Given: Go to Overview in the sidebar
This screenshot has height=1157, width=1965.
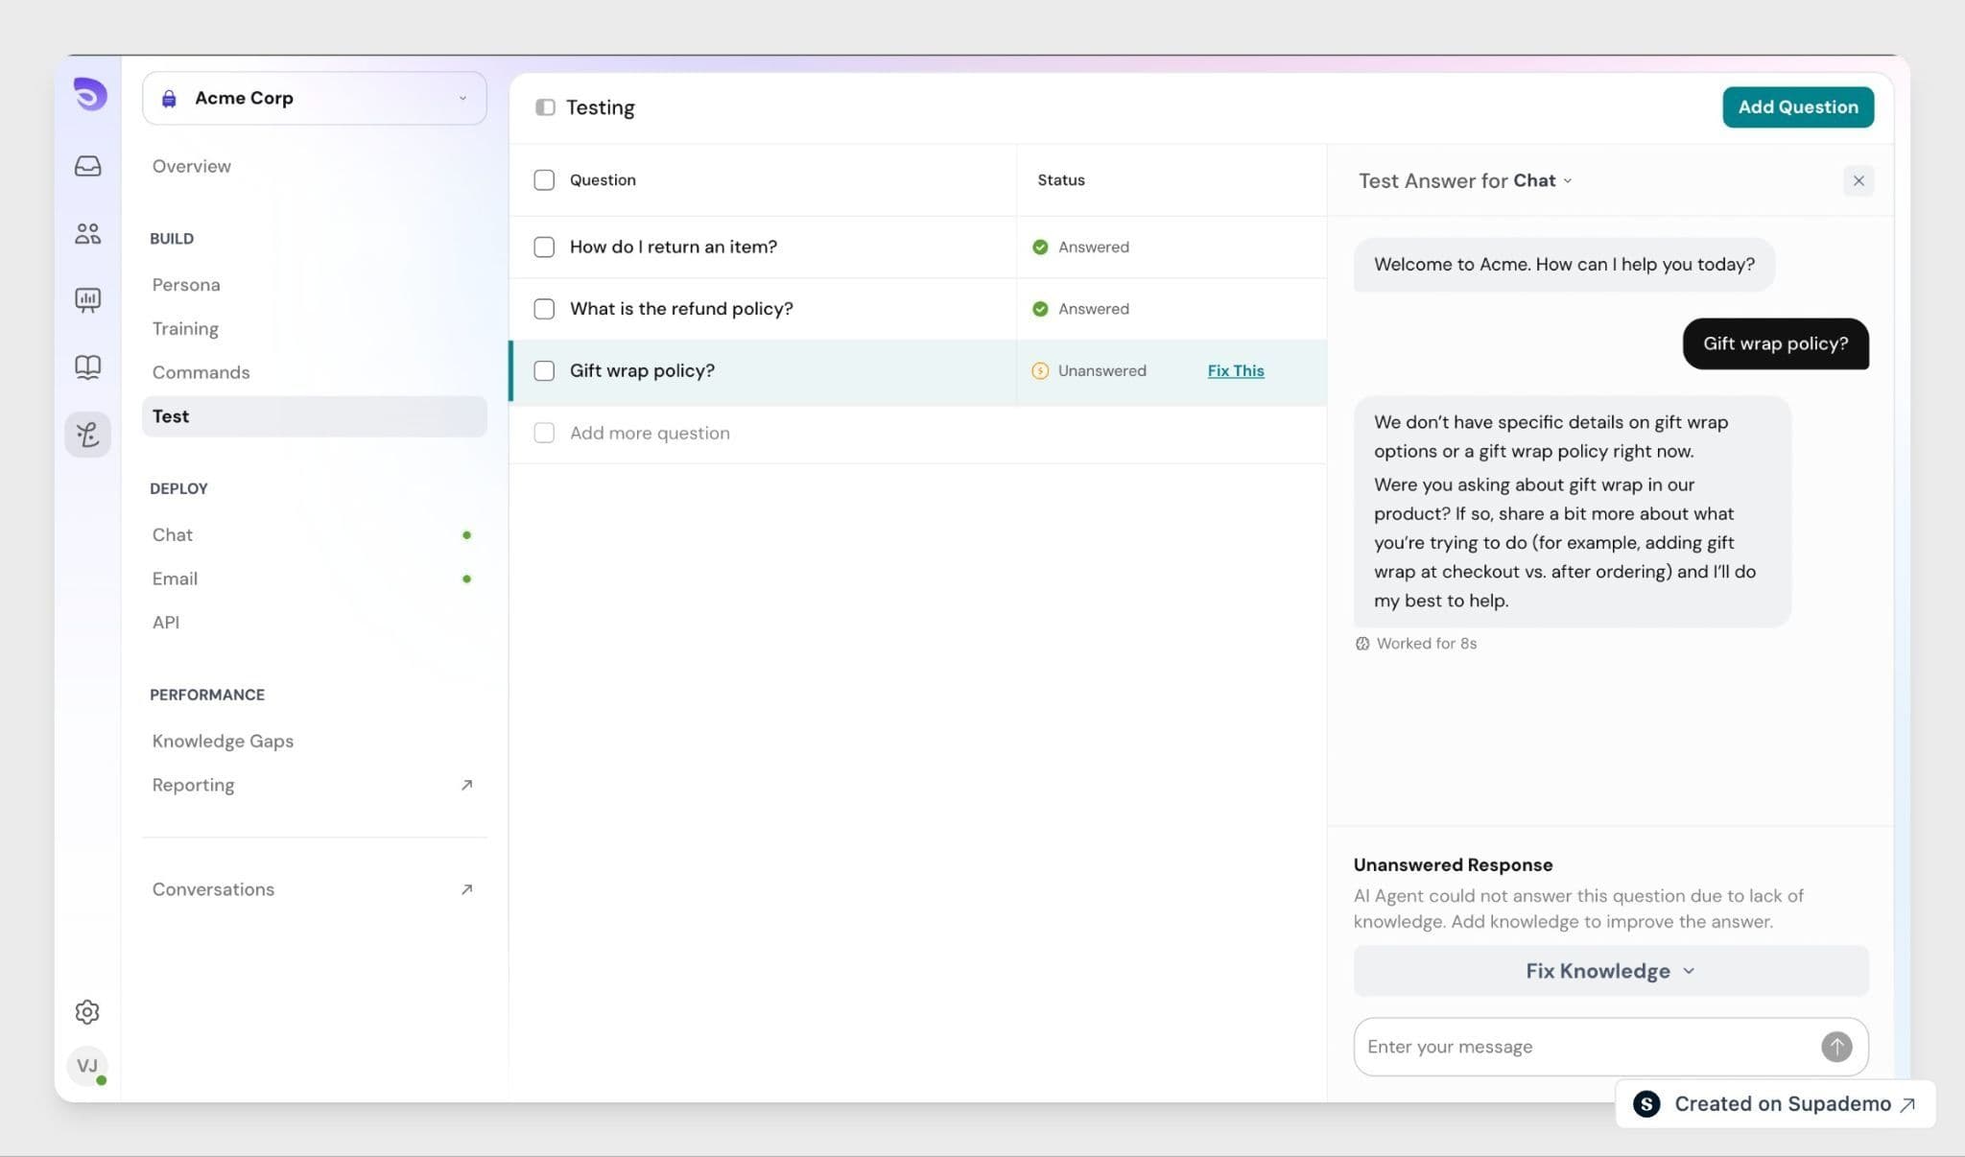Looking at the screenshot, I should tap(191, 166).
